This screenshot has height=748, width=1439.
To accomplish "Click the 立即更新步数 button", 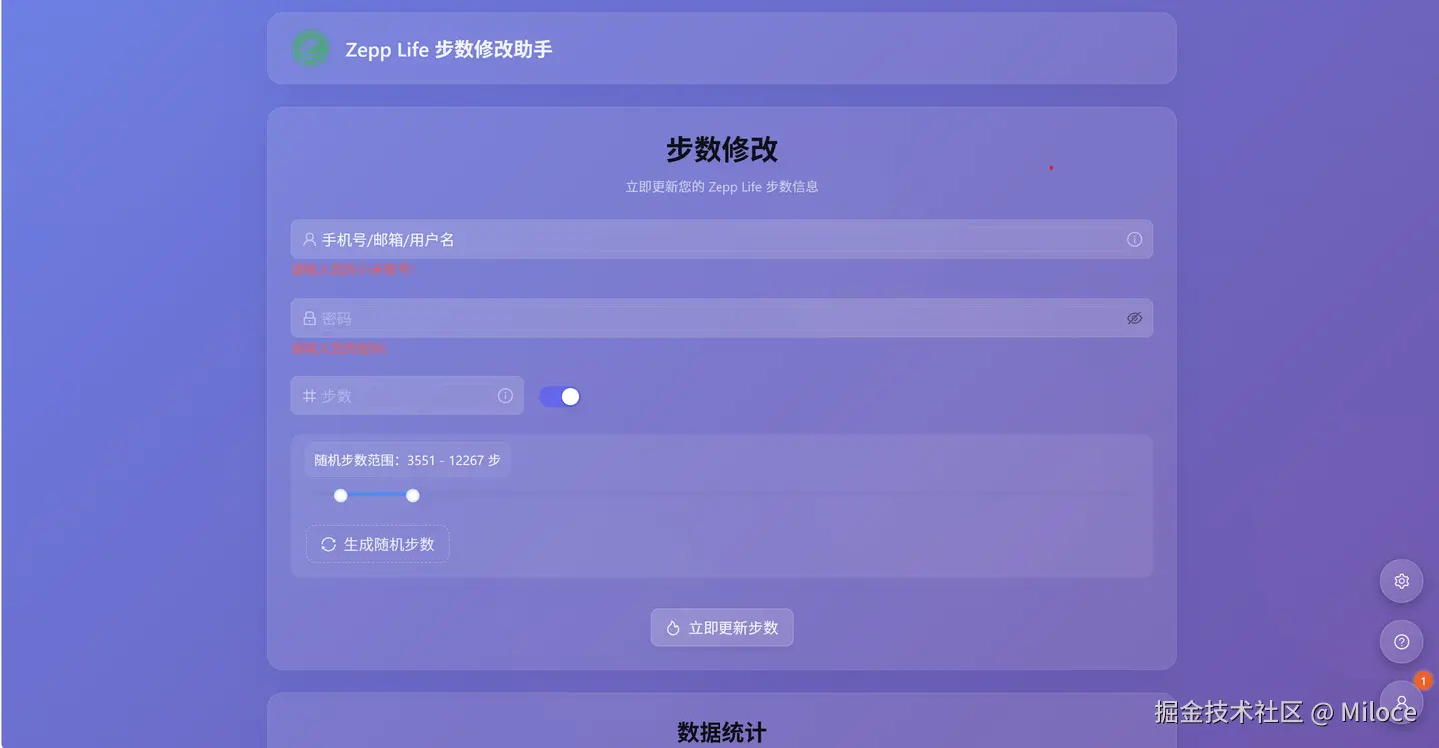I will point(721,628).
